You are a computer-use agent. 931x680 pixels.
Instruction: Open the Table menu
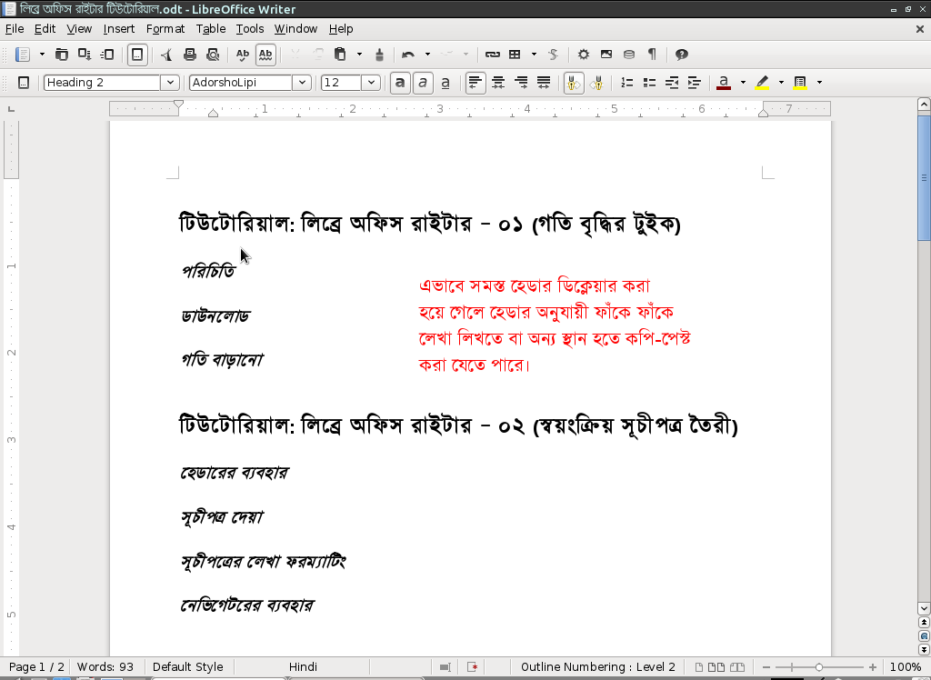coord(211,28)
